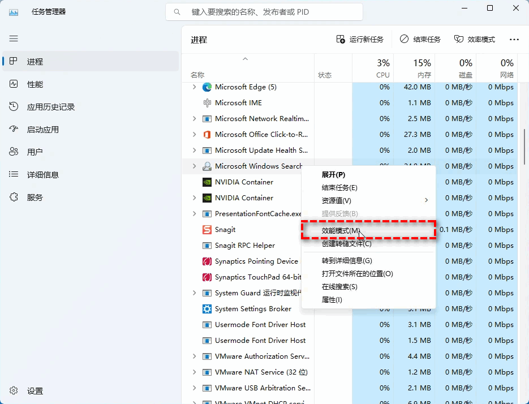The image size is (529, 404).
Task: Click the System Settings Broker gear icon
Action: point(207,309)
